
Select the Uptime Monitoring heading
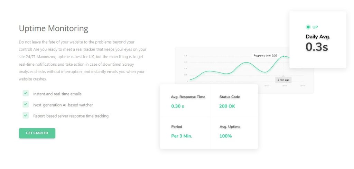54,28
